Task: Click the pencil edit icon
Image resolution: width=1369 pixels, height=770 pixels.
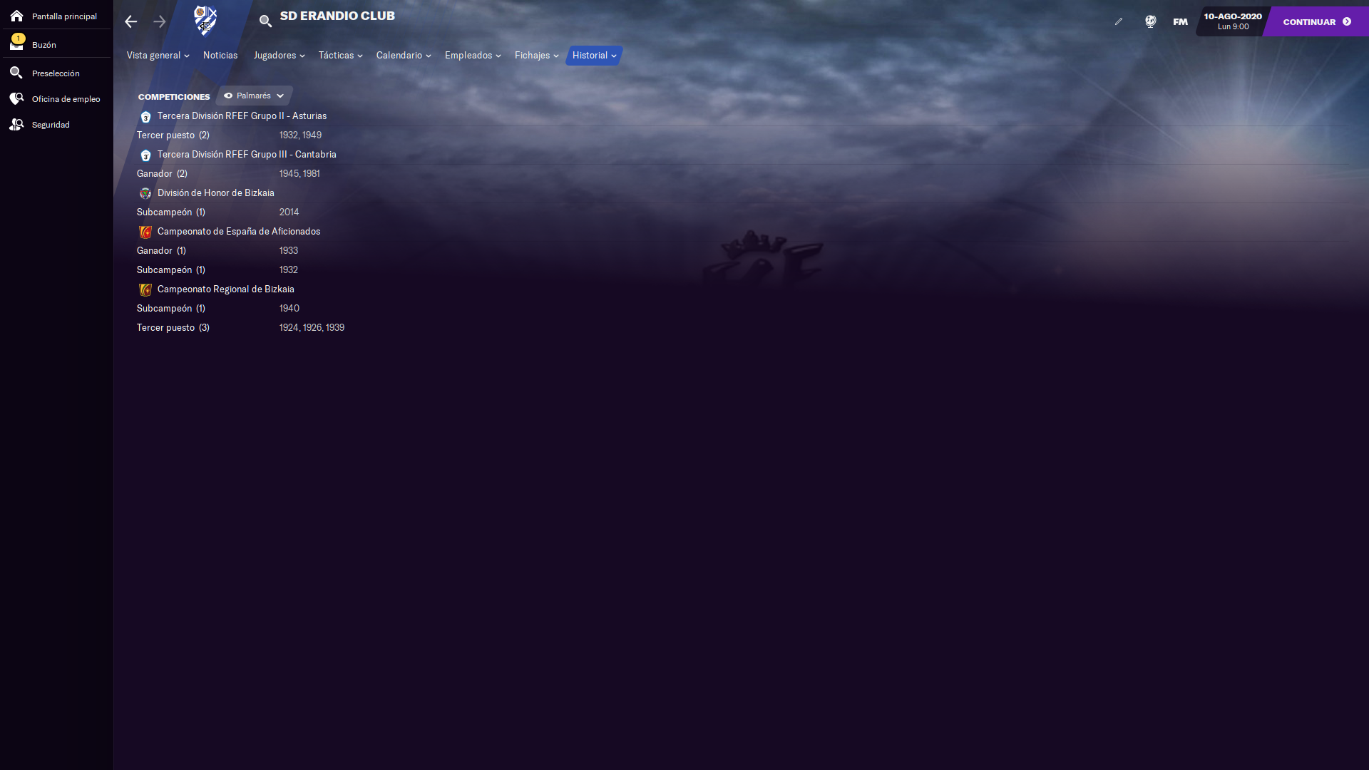Action: point(1119,21)
